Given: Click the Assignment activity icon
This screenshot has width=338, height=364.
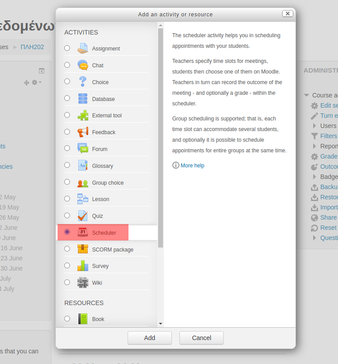Looking at the screenshot, I should pos(83,48).
